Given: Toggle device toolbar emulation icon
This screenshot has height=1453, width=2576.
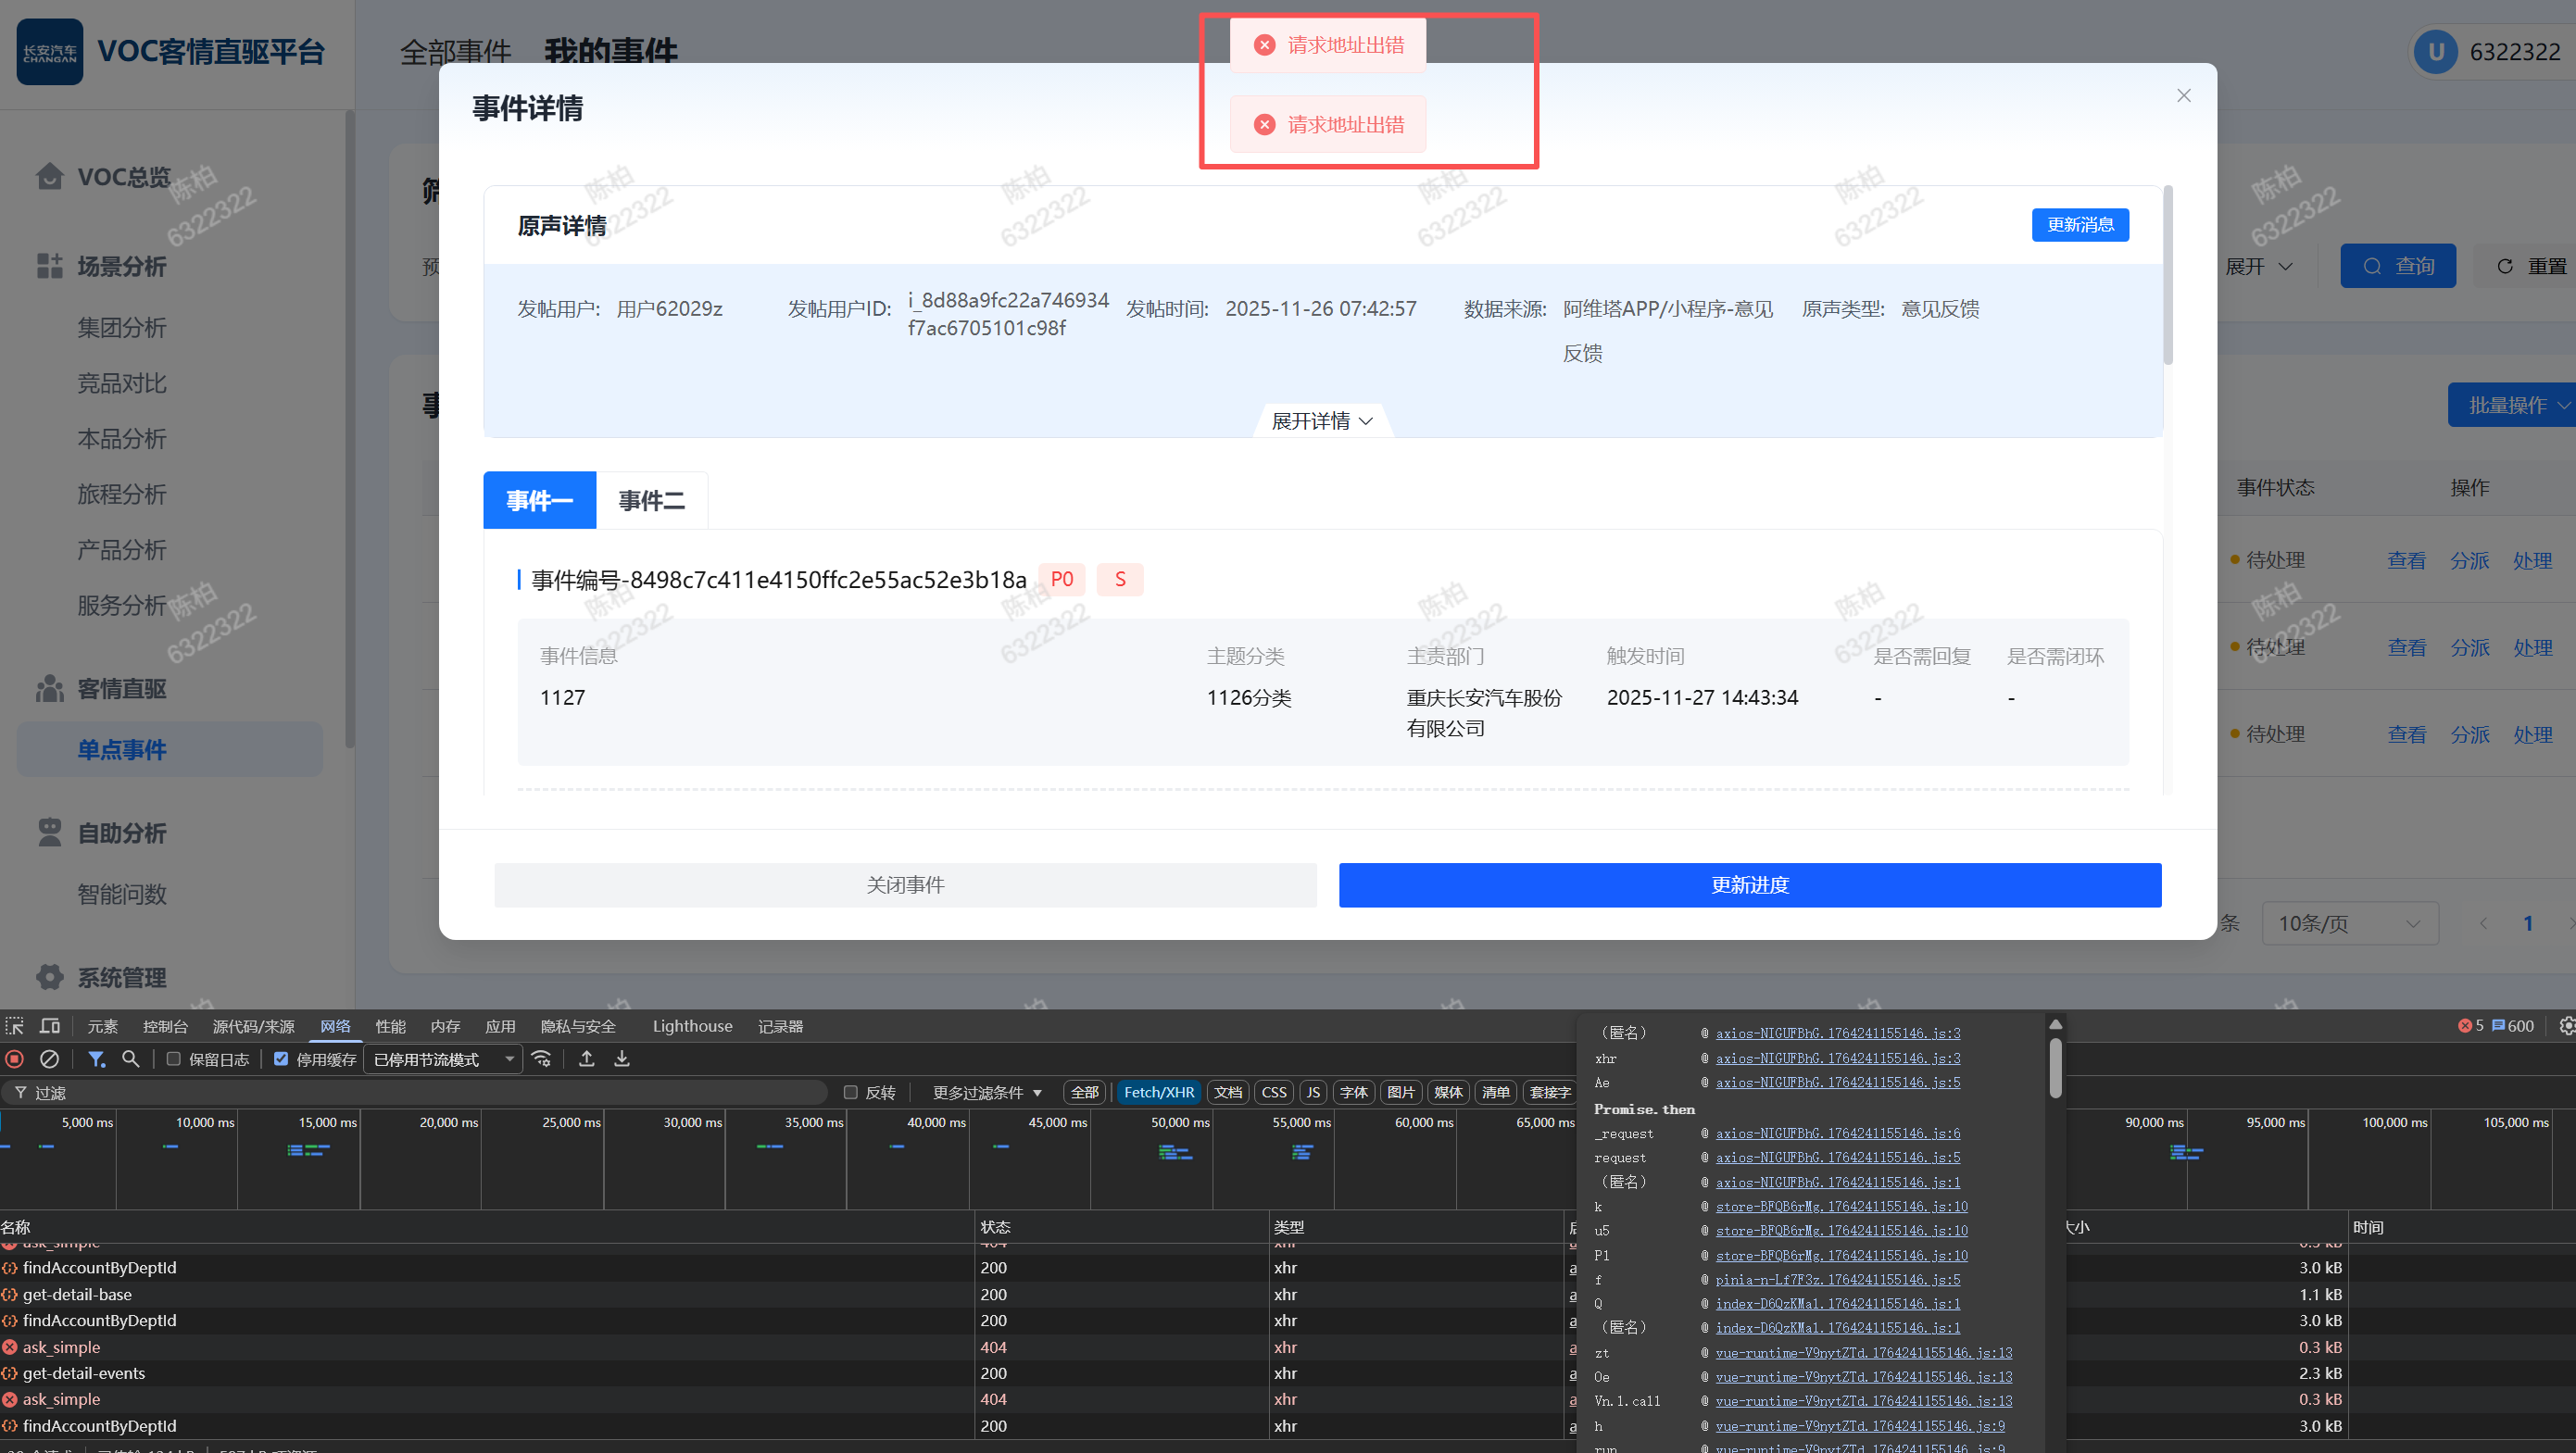Looking at the screenshot, I should click(x=49, y=1026).
